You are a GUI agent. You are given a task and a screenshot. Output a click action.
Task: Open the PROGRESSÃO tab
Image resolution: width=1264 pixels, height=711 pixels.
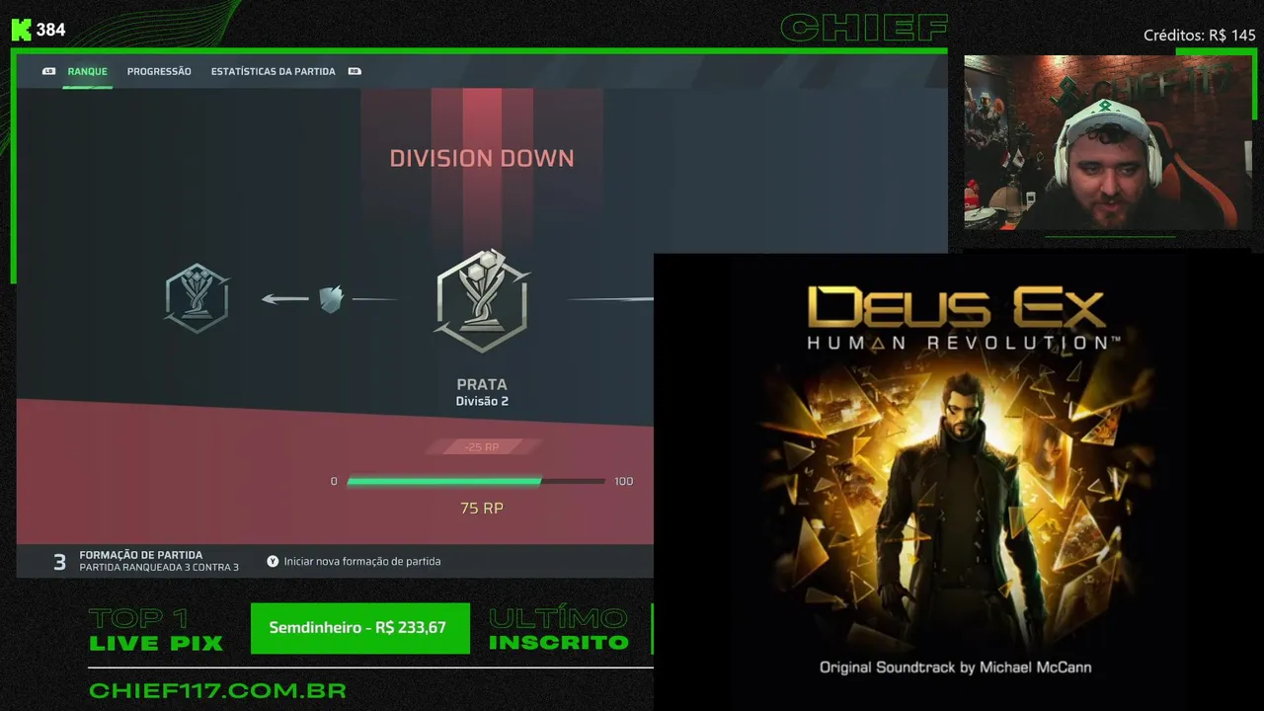coord(159,72)
